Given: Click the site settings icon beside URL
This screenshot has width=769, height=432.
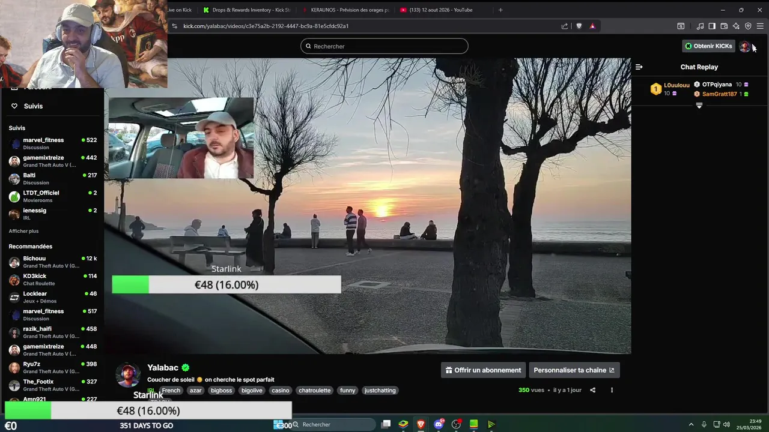Looking at the screenshot, I should tap(174, 26).
